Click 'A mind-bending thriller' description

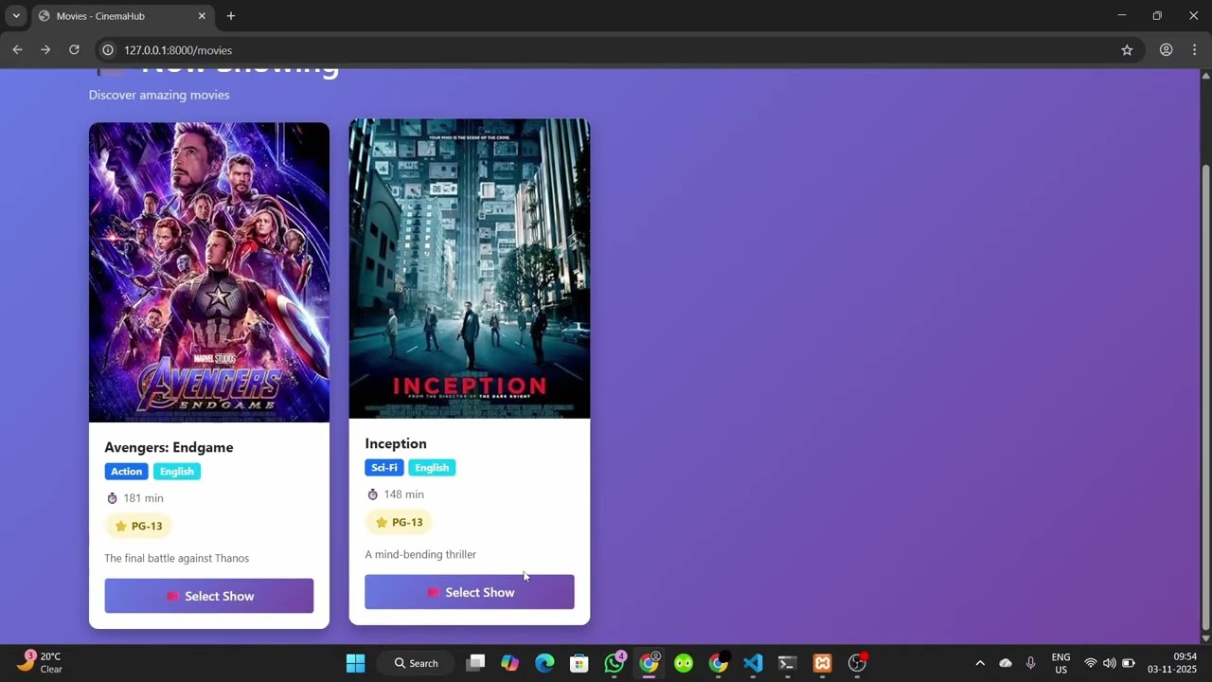click(x=420, y=554)
